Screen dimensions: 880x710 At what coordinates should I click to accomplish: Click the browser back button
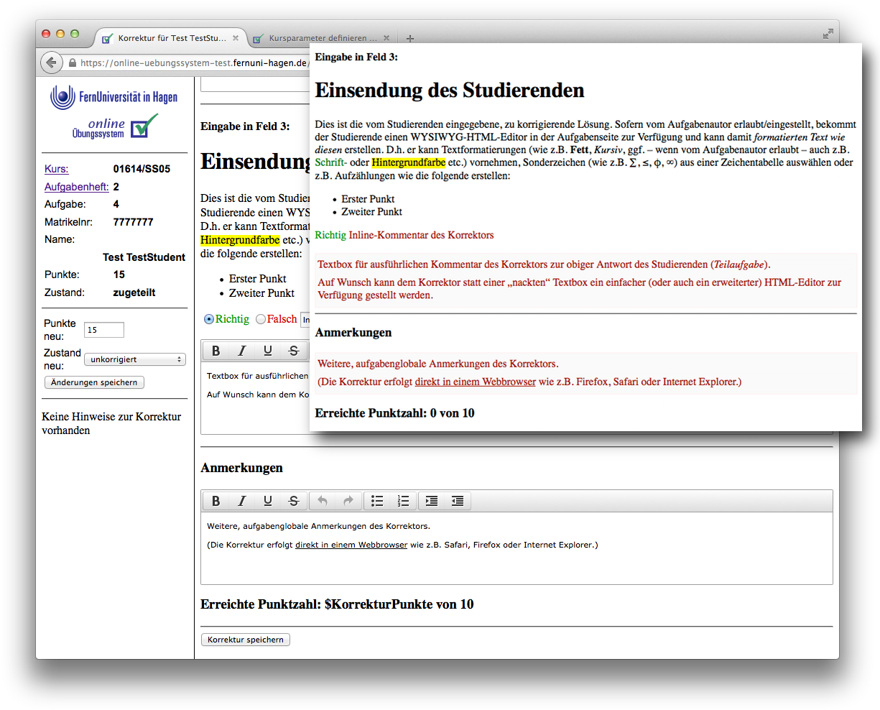(51, 63)
